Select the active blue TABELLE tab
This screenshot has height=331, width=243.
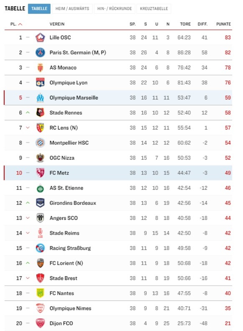(x=39, y=9)
